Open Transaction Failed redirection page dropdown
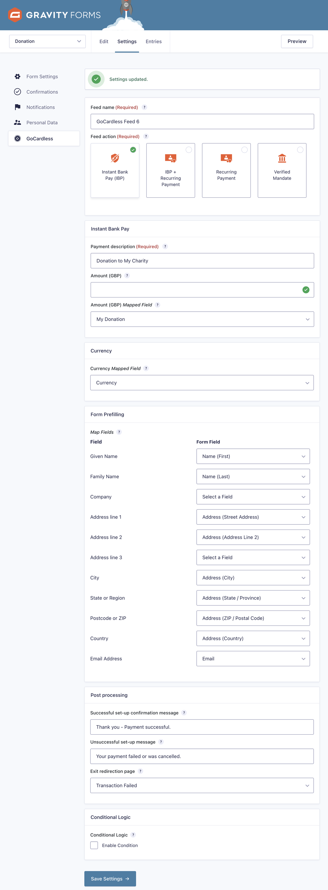The height and width of the screenshot is (890, 328). pos(202,785)
